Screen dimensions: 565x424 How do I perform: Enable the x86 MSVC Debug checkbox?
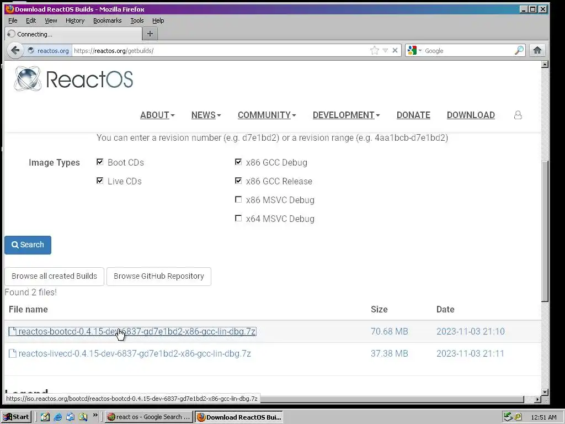238,199
